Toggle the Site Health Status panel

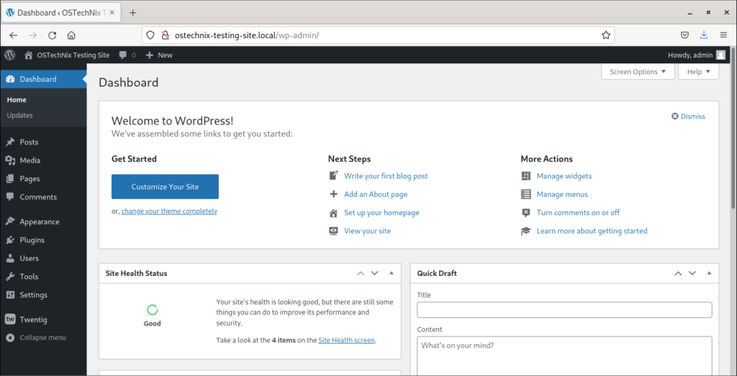click(391, 273)
